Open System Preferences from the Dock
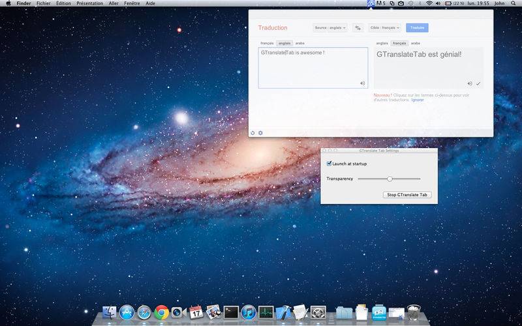 click(318, 312)
